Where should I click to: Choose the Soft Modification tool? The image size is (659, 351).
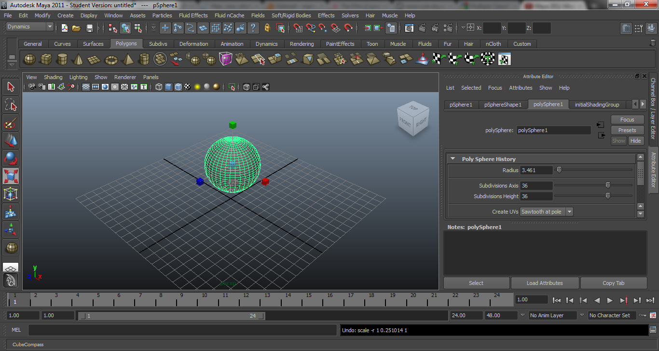tap(11, 212)
